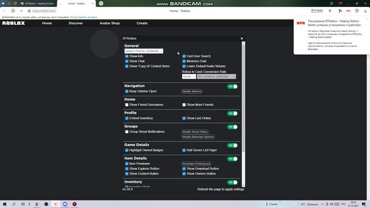Open the Select Theme dropdown
The width and height of the screenshot is (370, 208).
click(144, 51)
